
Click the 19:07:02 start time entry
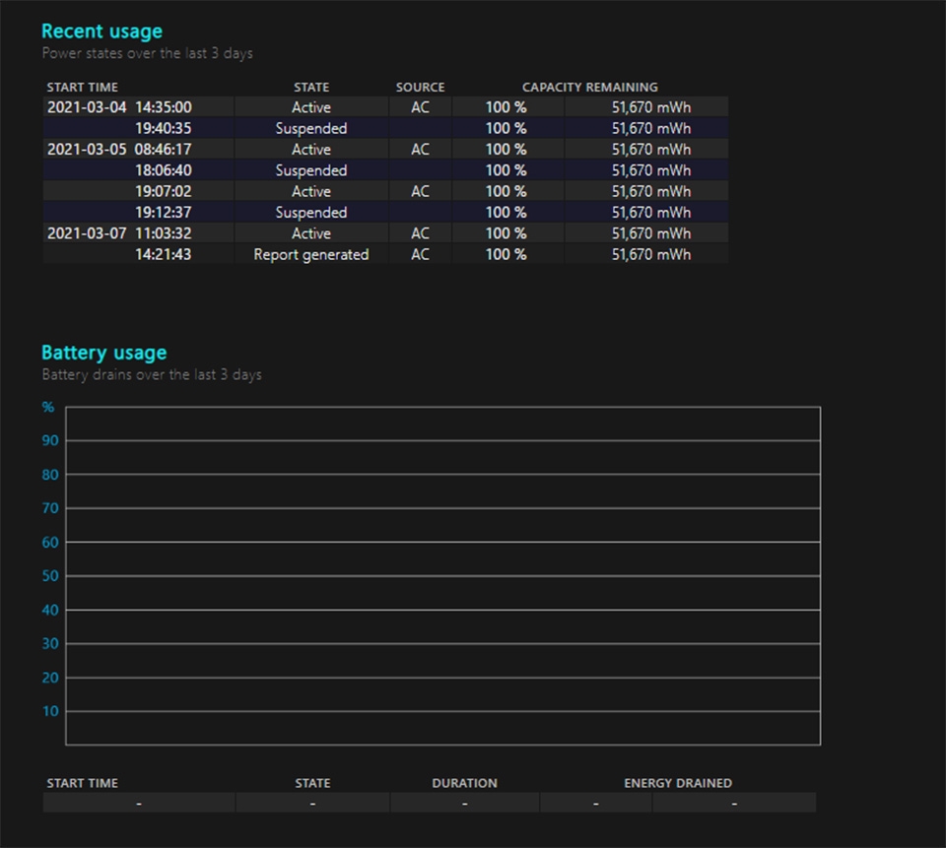[x=163, y=192]
